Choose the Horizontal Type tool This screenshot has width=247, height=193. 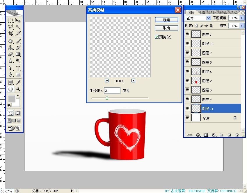point(18,68)
